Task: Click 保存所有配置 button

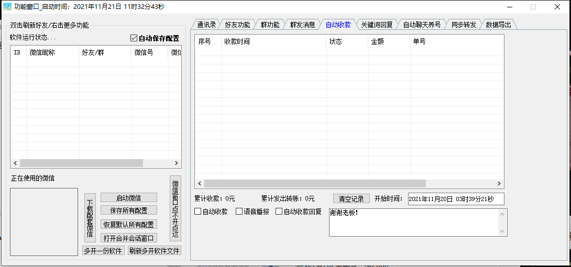Action: coord(128,210)
